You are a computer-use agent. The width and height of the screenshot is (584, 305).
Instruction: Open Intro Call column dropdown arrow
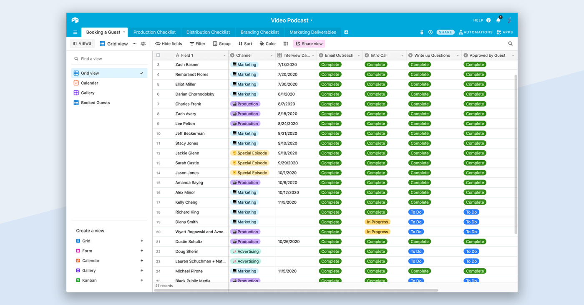pos(403,55)
